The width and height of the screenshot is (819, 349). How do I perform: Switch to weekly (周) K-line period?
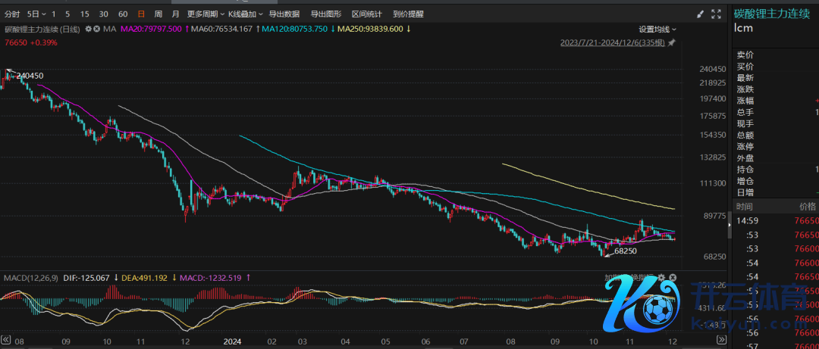(158, 14)
